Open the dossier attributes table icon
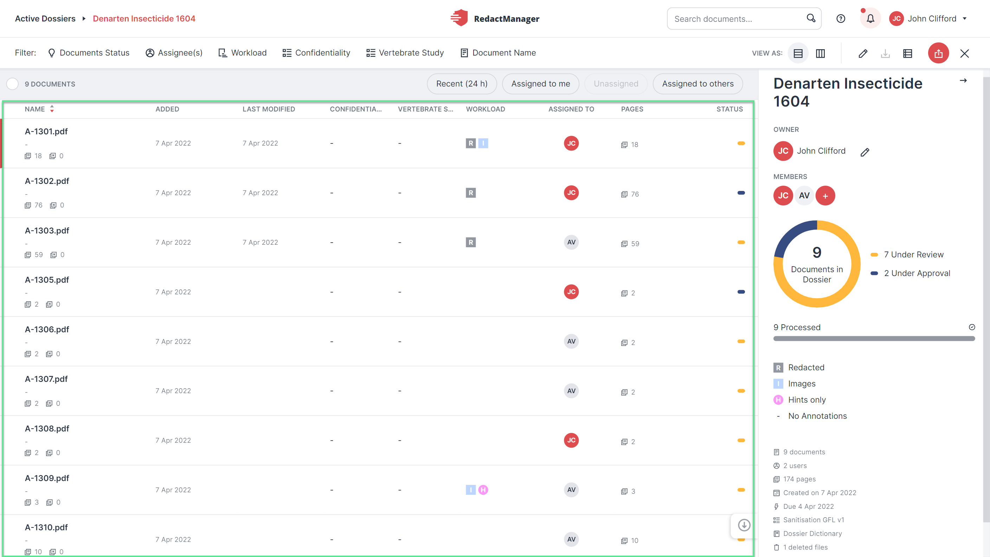 pyautogui.click(x=907, y=53)
